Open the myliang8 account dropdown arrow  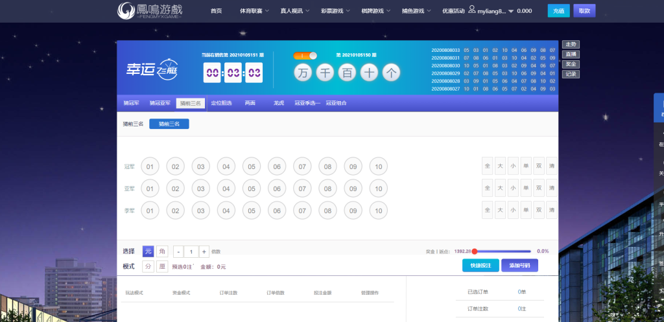point(511,12)
